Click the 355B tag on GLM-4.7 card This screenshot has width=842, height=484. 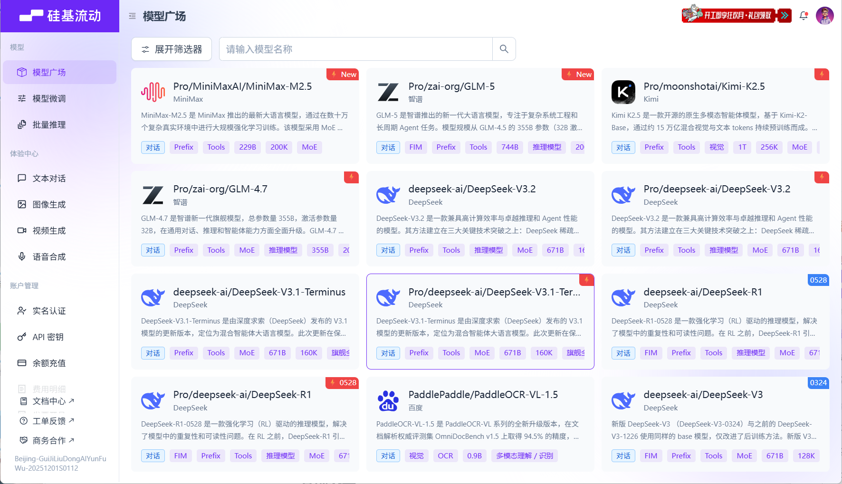(320, 250)
